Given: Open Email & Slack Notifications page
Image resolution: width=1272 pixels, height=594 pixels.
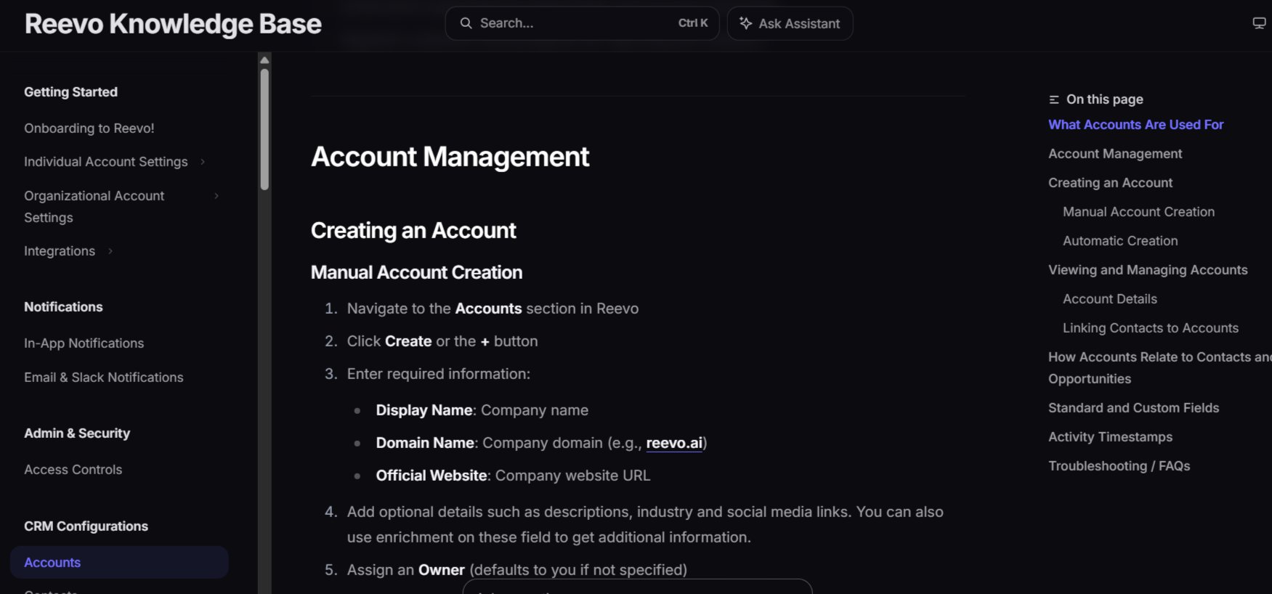Looking at the screenshot, I should point(104,378).
